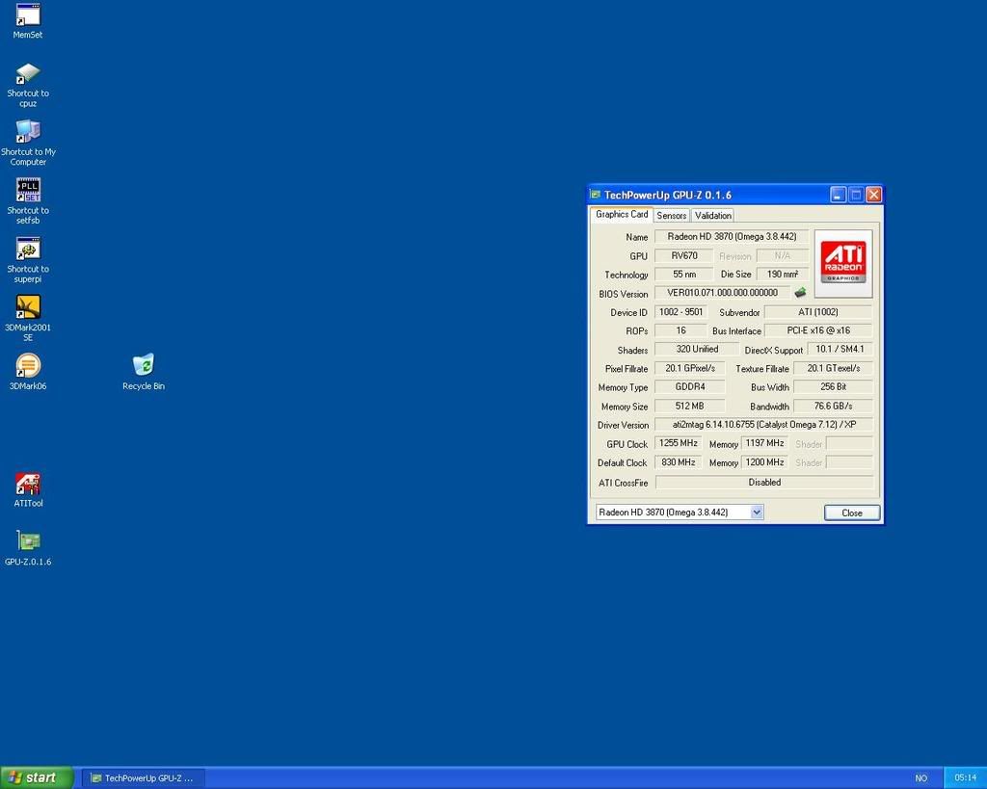Open the Windows Start menu
Image resolution: width=987 pixels, height=789 pixels.
point(37,777)
